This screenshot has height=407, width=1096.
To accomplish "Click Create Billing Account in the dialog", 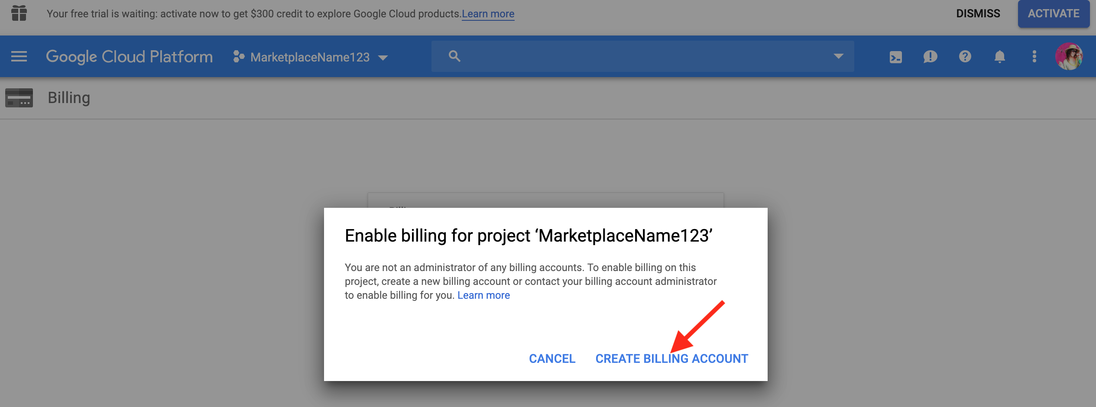I will coord(671,359).
